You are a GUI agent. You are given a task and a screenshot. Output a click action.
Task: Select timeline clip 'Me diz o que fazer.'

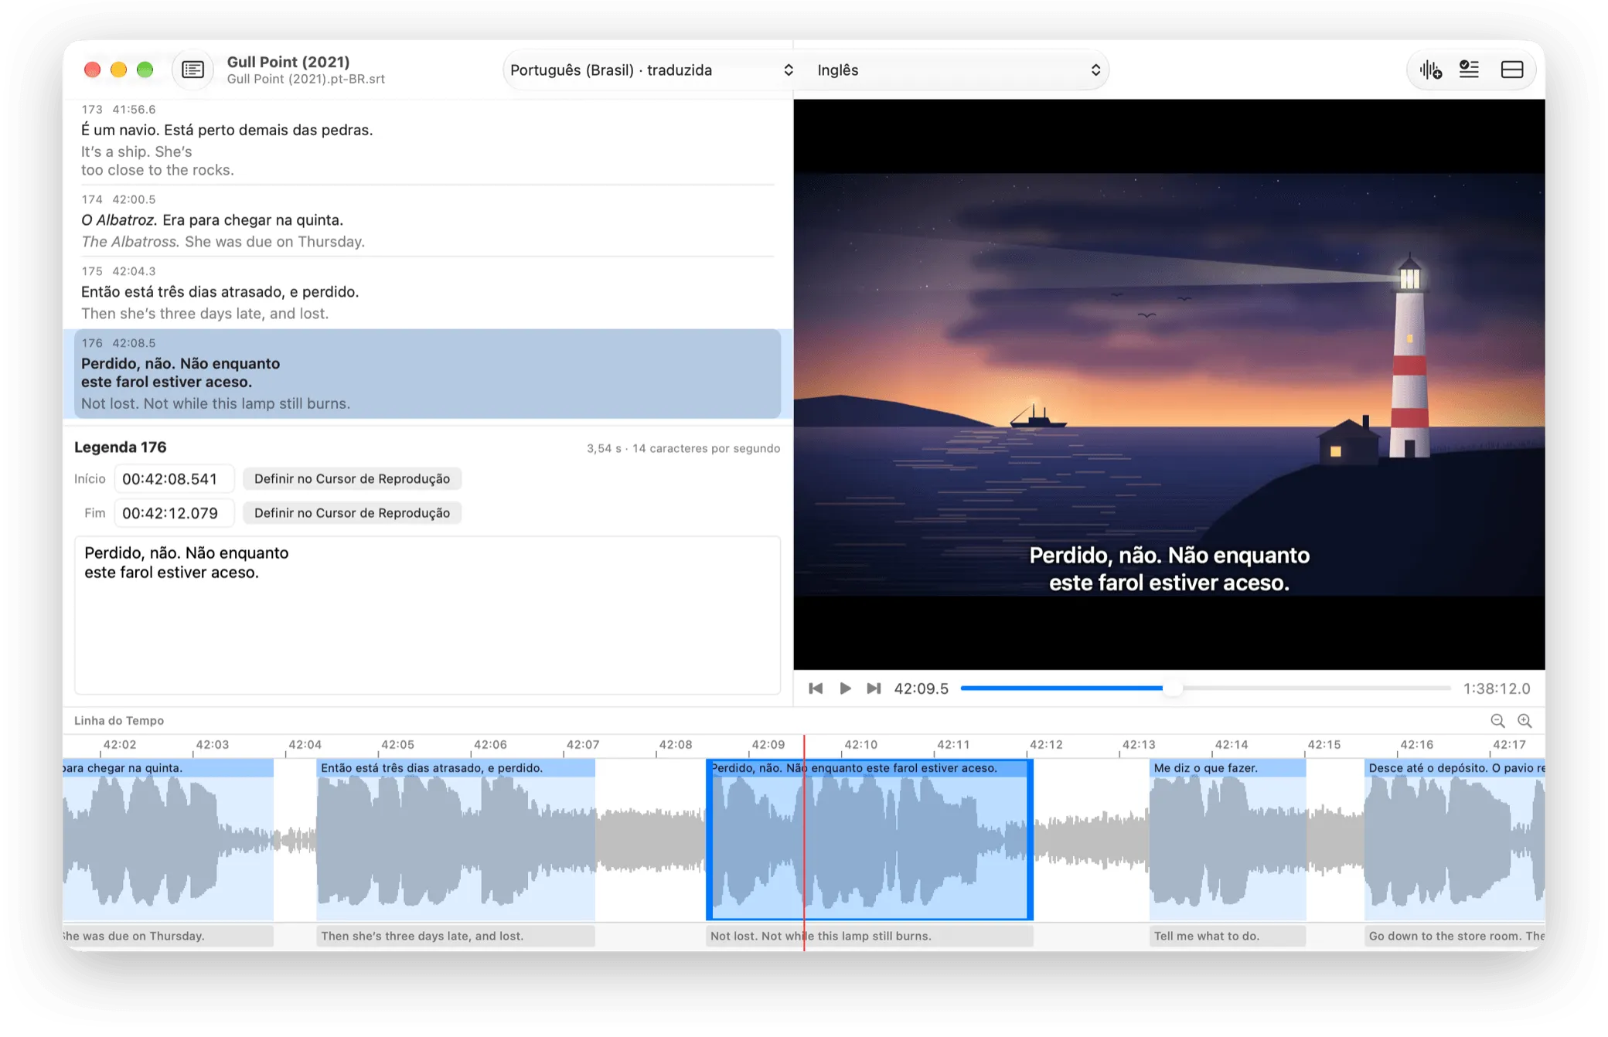(x=1228, y=839)
